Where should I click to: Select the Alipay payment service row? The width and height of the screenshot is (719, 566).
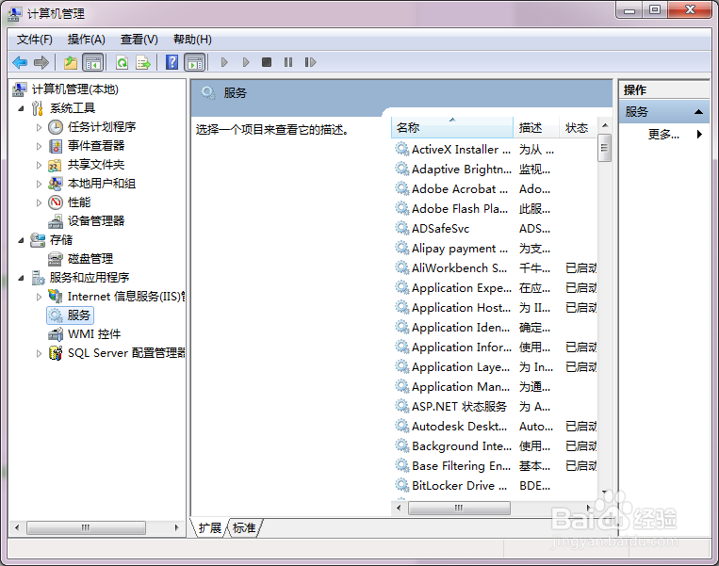click(495, 248)
